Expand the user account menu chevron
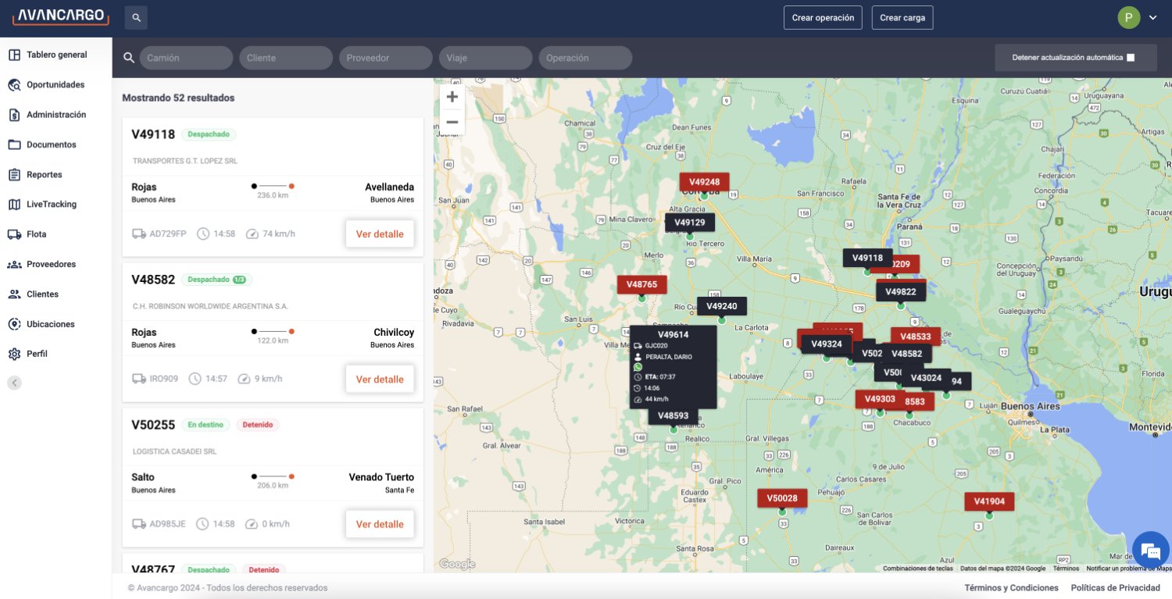 1153,17
